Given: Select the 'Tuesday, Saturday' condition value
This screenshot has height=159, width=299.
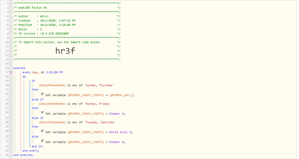Looking at the screenshot, I should (100, 122).
